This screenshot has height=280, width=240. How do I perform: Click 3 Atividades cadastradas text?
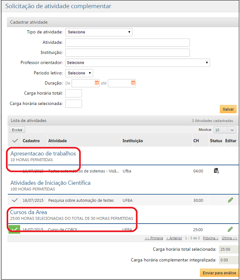click(212, 121)
